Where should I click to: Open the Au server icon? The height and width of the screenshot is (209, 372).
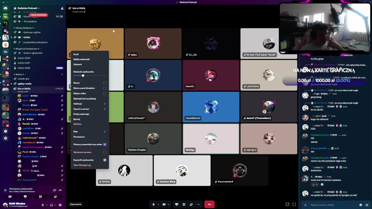5,52
